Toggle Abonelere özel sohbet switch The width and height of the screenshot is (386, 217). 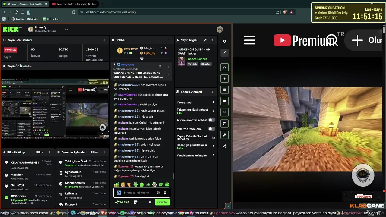click(x=212, y=120)
